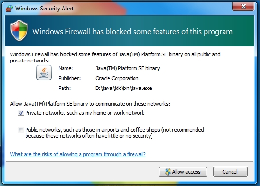Click shield icon on Allow access button
The height and width of the screenshot is (186, 260).
point(168,172)
